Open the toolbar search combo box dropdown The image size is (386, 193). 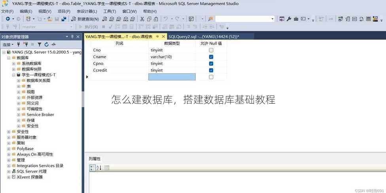[x=272, y=19]
